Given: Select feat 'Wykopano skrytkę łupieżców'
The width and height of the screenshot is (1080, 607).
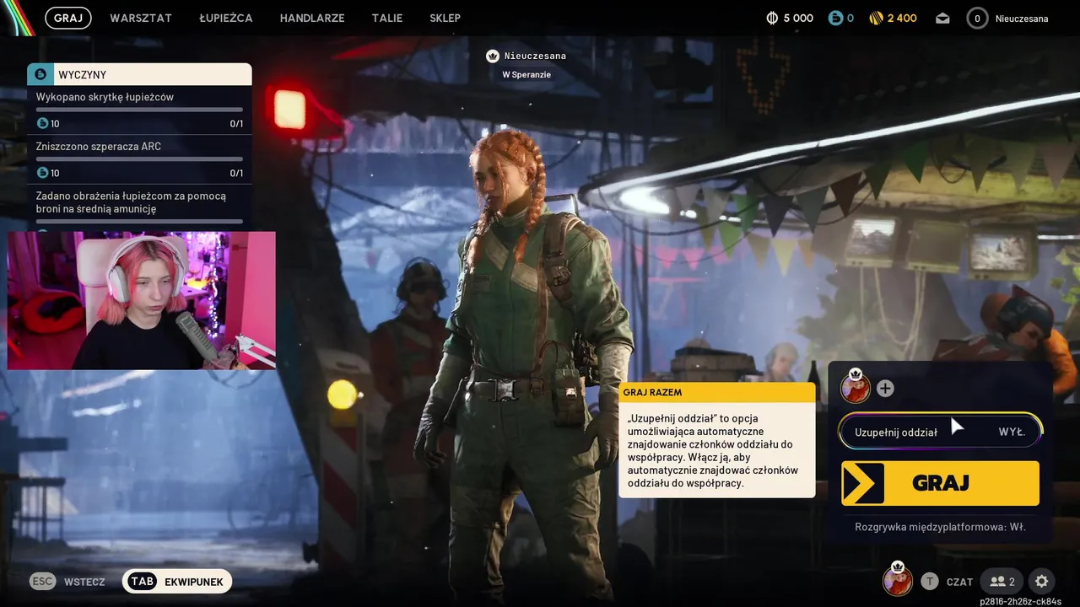Looking at the screenshot, I should click(x=139, y=110).
